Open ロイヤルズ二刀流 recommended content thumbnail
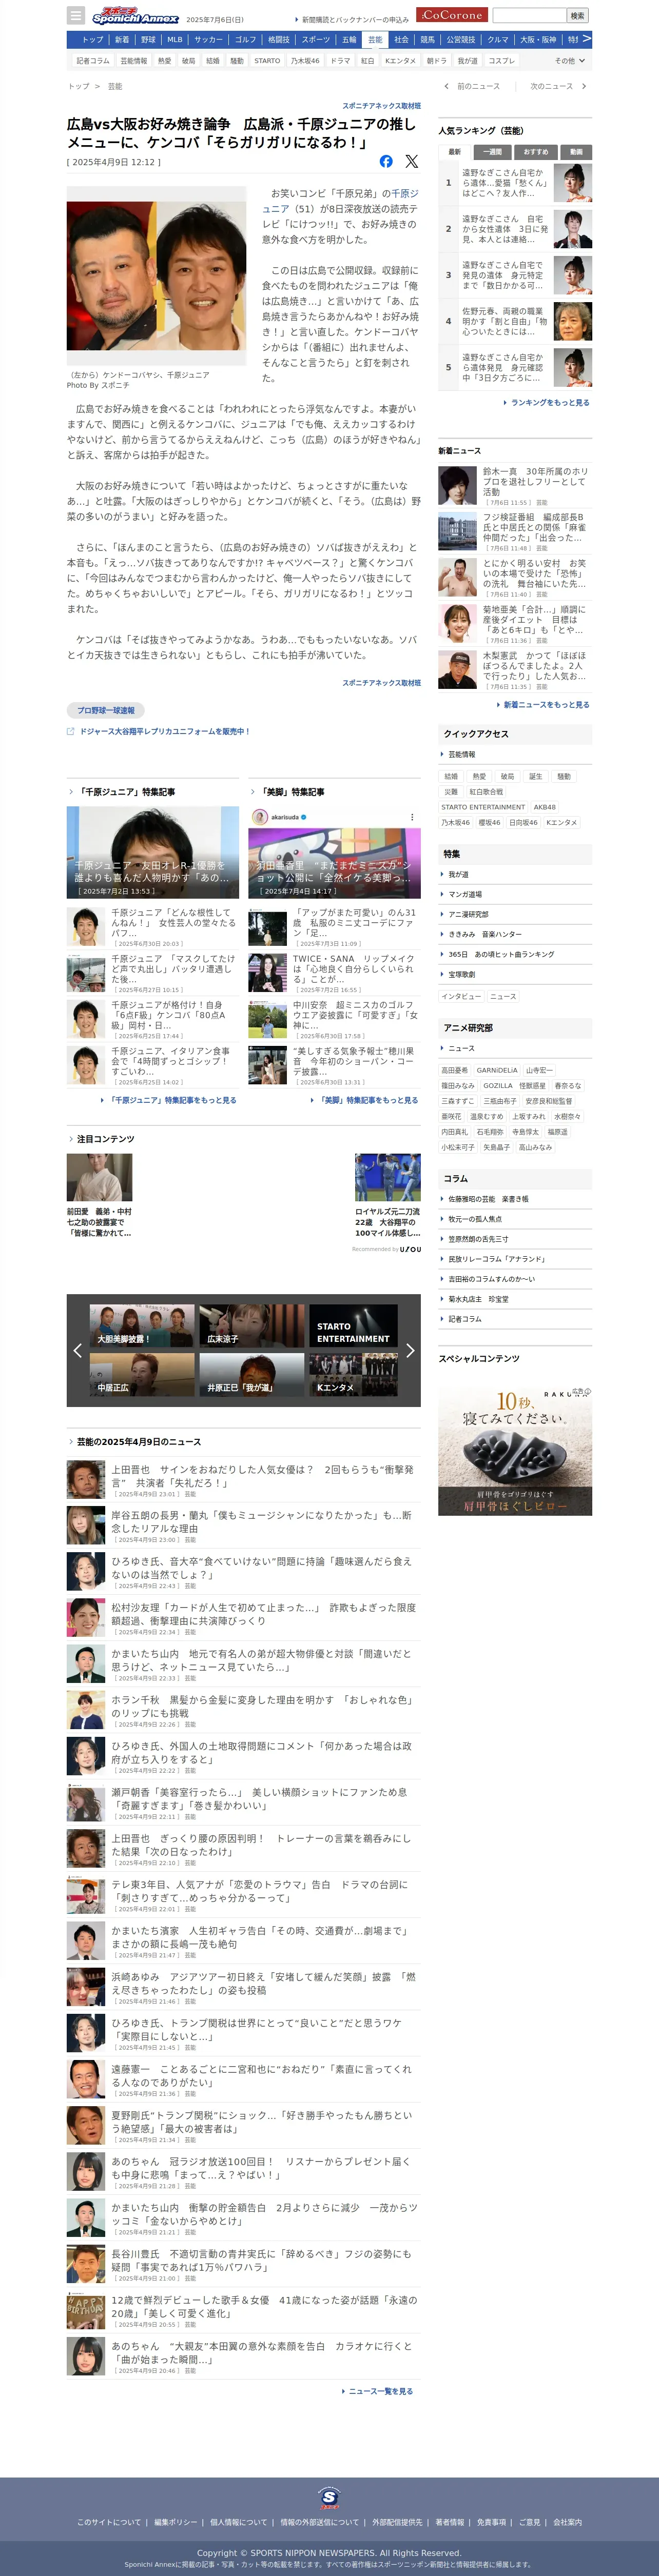659x2576 pixels. tap(388, 1177)
